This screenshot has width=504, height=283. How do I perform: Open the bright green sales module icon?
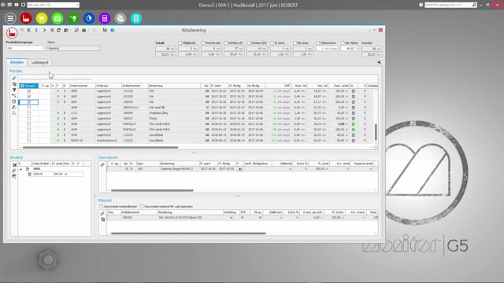(x=57, y=18)
